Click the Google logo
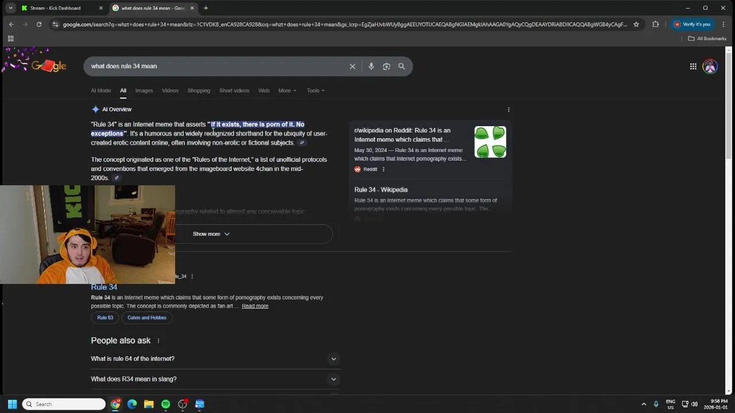This screenshot has width=735, height=413. (x=49, y=67)
